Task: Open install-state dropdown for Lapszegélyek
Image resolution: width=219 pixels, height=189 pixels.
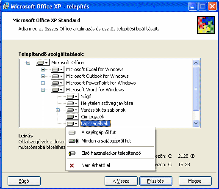Action: pos(72,123)
